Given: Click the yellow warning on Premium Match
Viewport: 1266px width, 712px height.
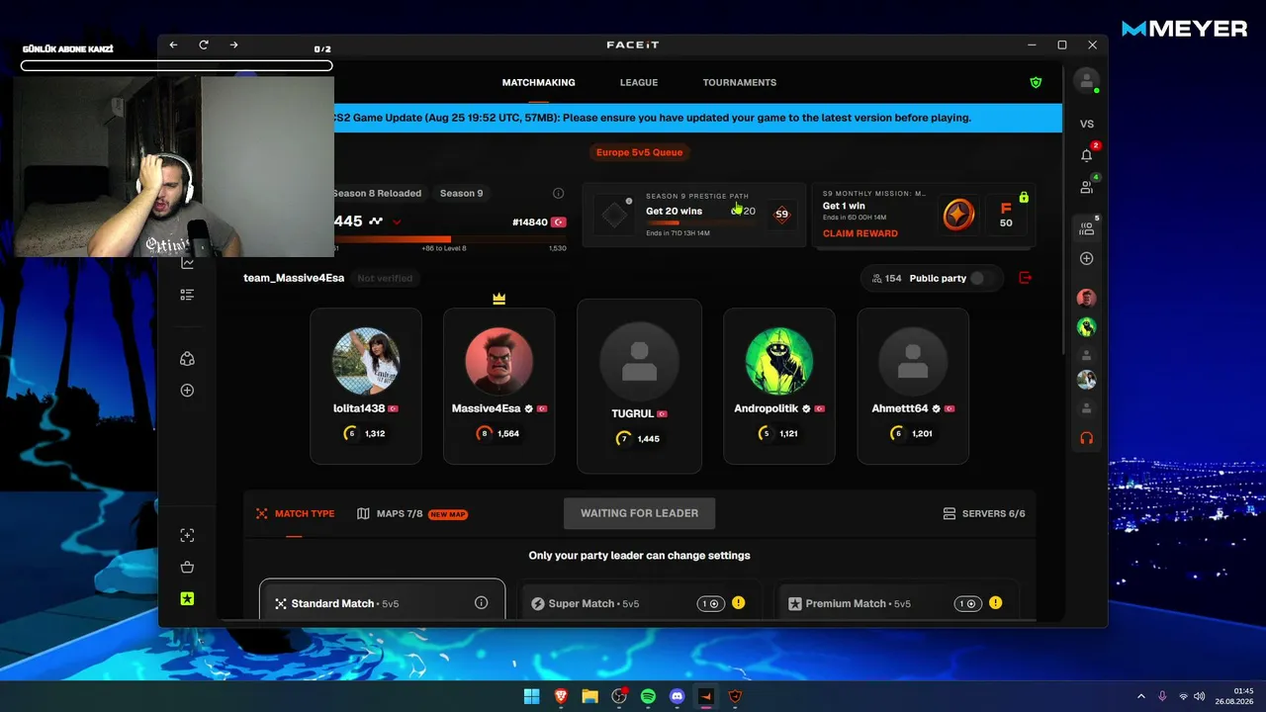Looking at the screenshot, I should pos(995,603).
